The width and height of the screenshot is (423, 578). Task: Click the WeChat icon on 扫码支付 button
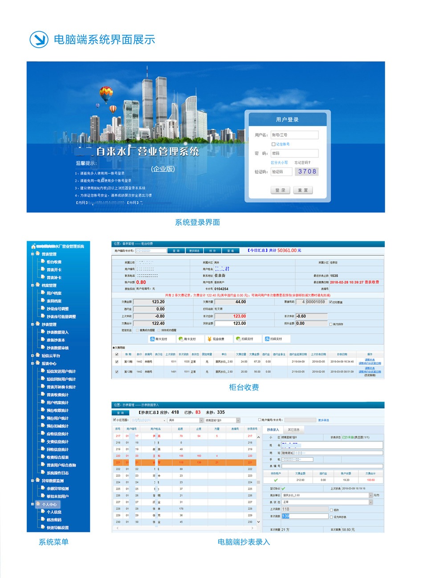(238, 339)
